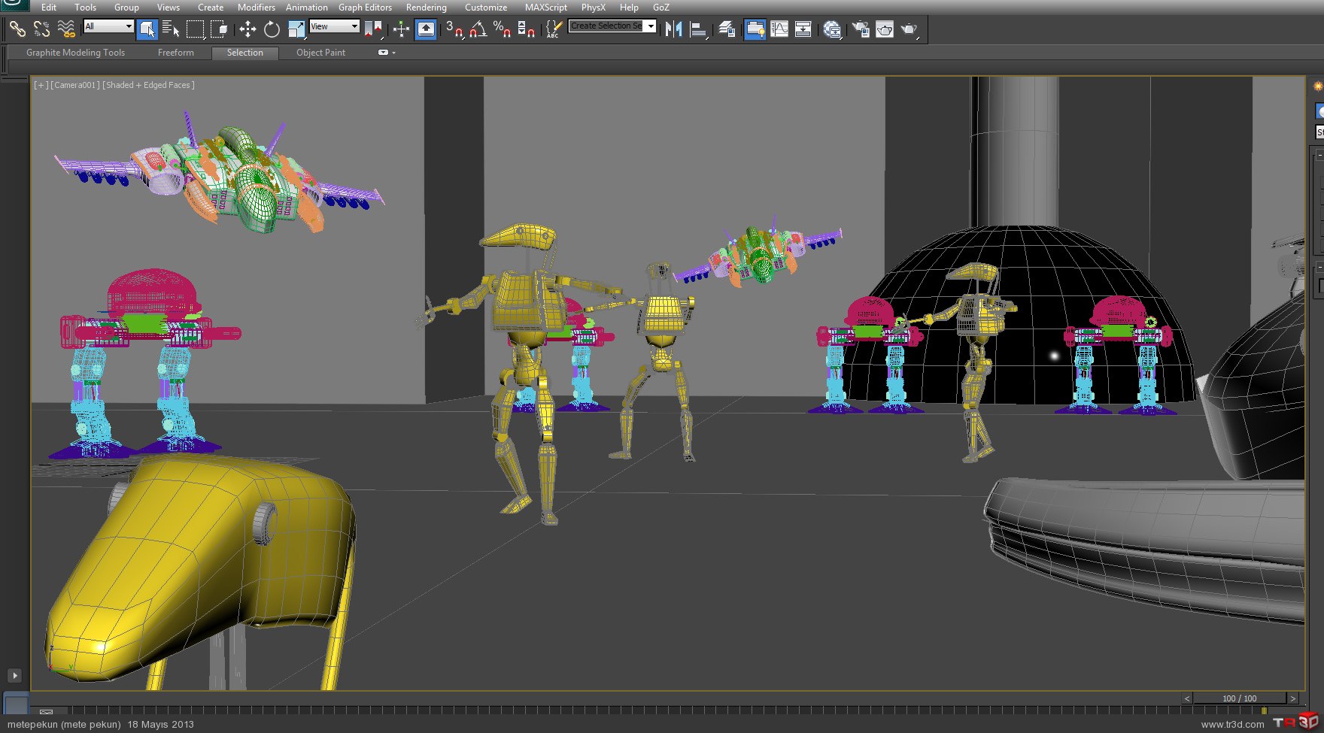Click Select and Manipulate icon
The width and height of the screenshot is (1324, 733).
(401, 29)
